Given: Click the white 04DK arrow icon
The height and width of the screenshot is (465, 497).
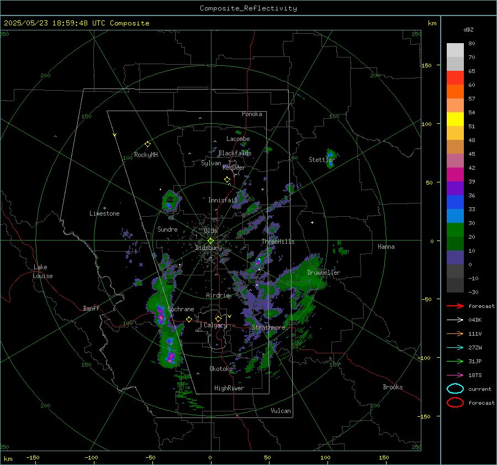Looking at the screenshot, I should click(x=455, y=320).
